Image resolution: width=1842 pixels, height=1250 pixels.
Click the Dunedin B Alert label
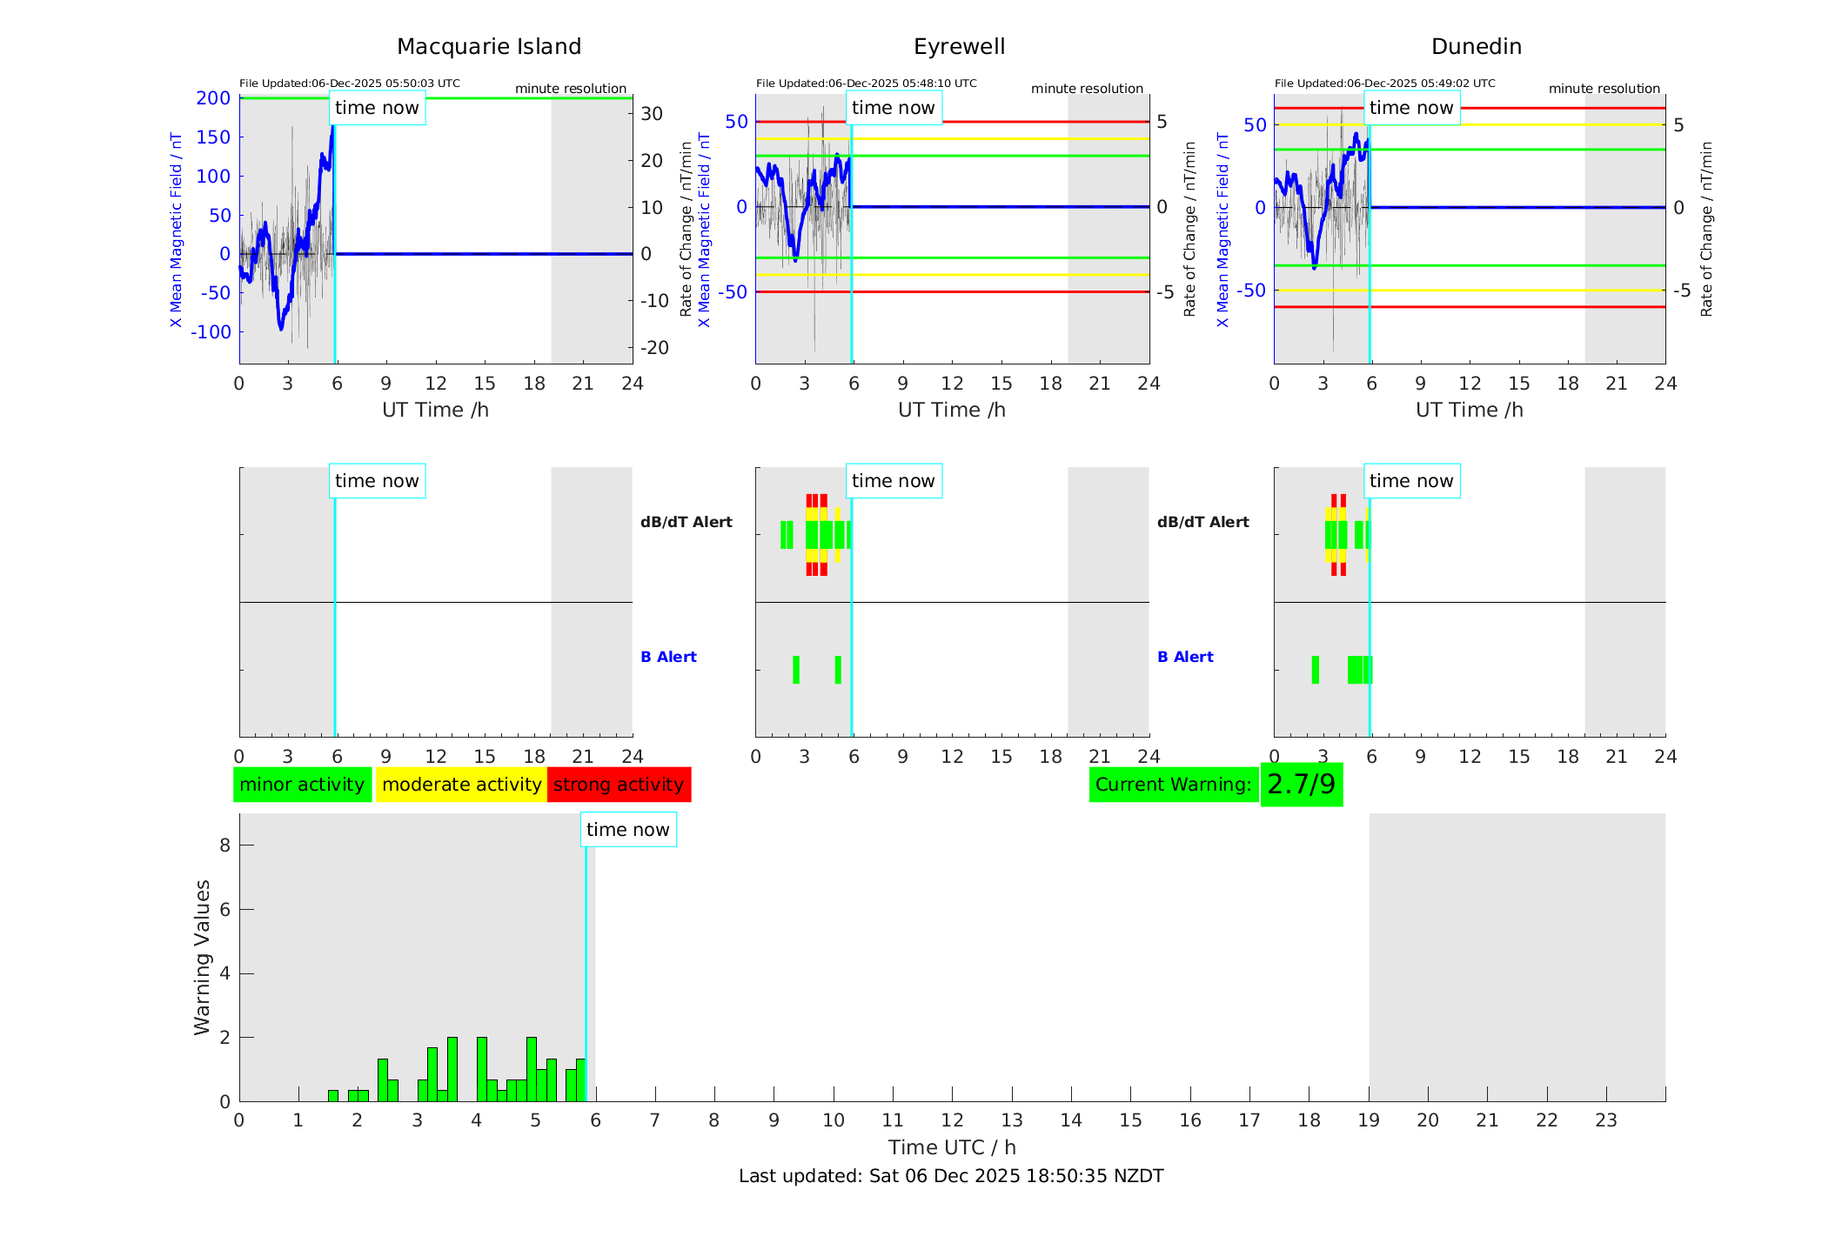click(1185, 657)
